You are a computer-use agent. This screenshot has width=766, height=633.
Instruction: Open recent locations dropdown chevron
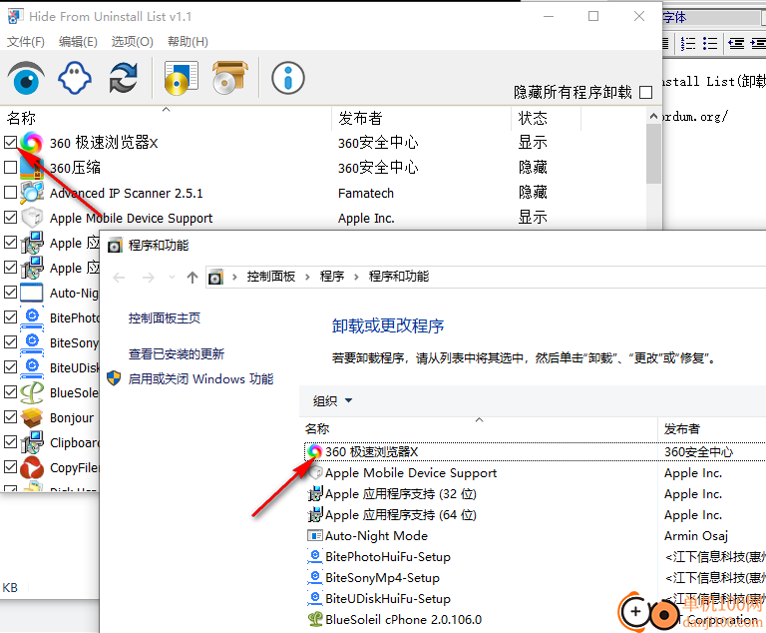(172, 278)
